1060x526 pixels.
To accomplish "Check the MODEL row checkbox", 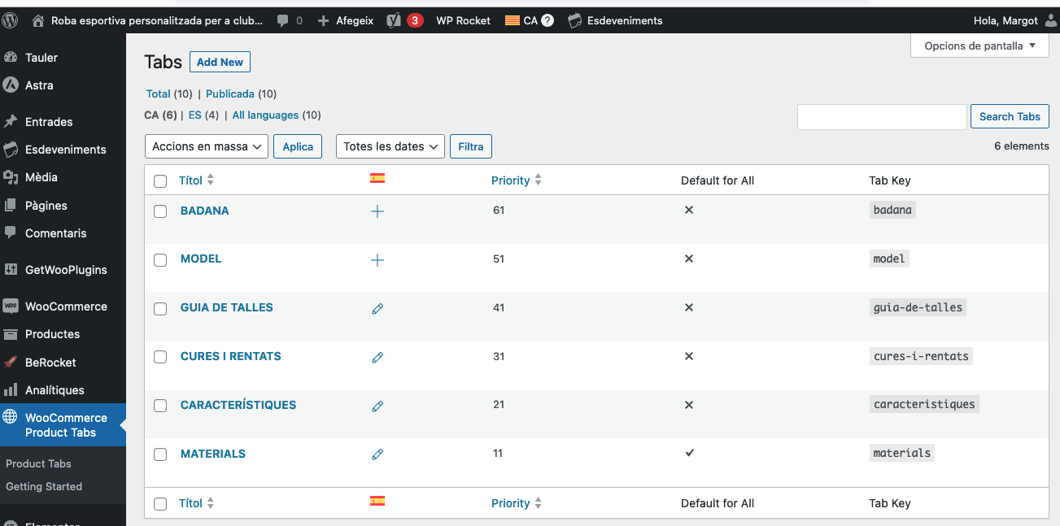I will (160, 260).
